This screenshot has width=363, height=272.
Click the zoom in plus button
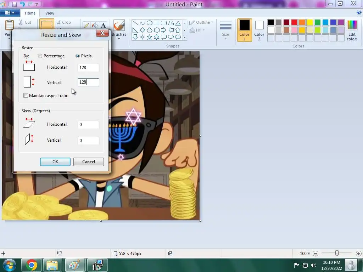(x=359, y=254)
